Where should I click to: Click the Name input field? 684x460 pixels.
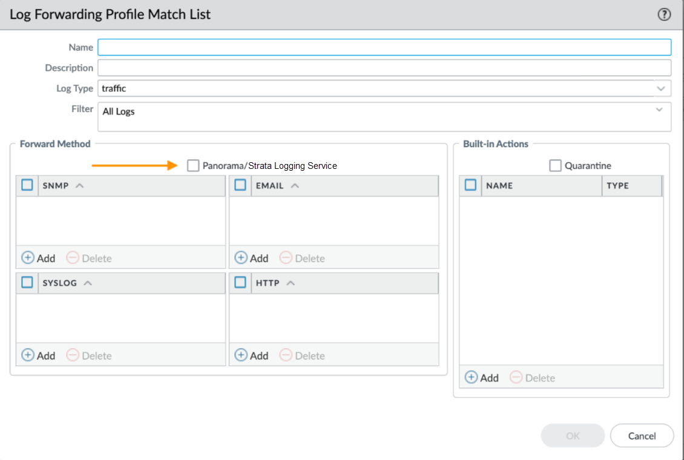[x=384, y=47]
